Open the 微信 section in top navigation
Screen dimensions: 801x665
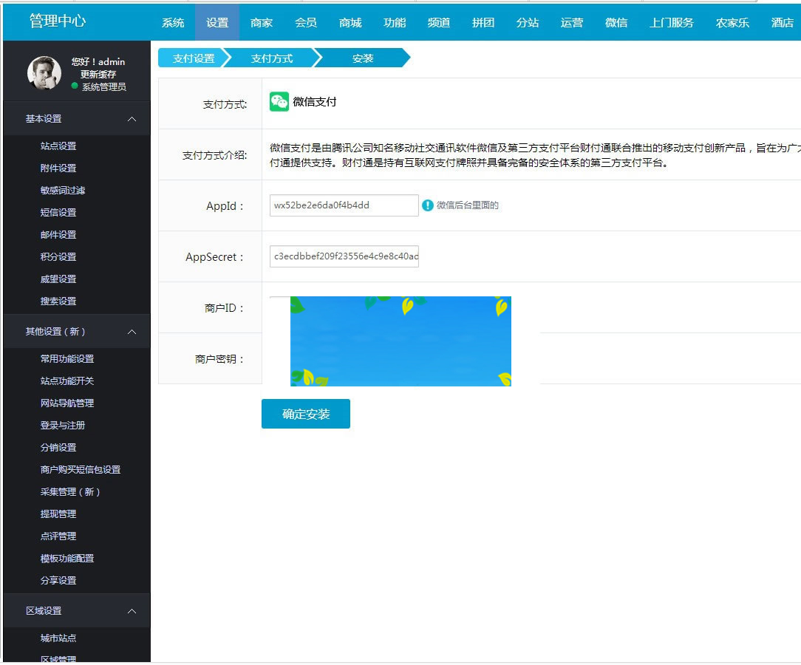[x=616, y=22]
